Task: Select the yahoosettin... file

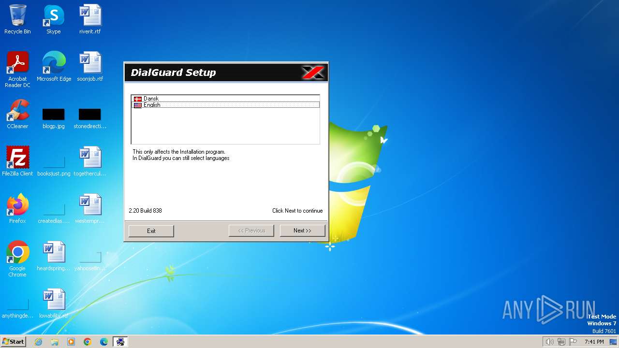Action: tap(90, 260)
